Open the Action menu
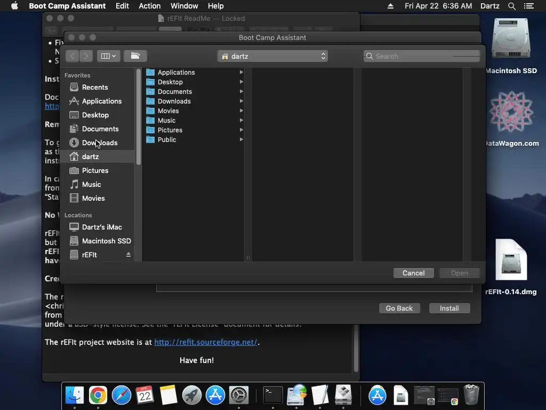The image size is (546, 410). click(x=150, y=6)
